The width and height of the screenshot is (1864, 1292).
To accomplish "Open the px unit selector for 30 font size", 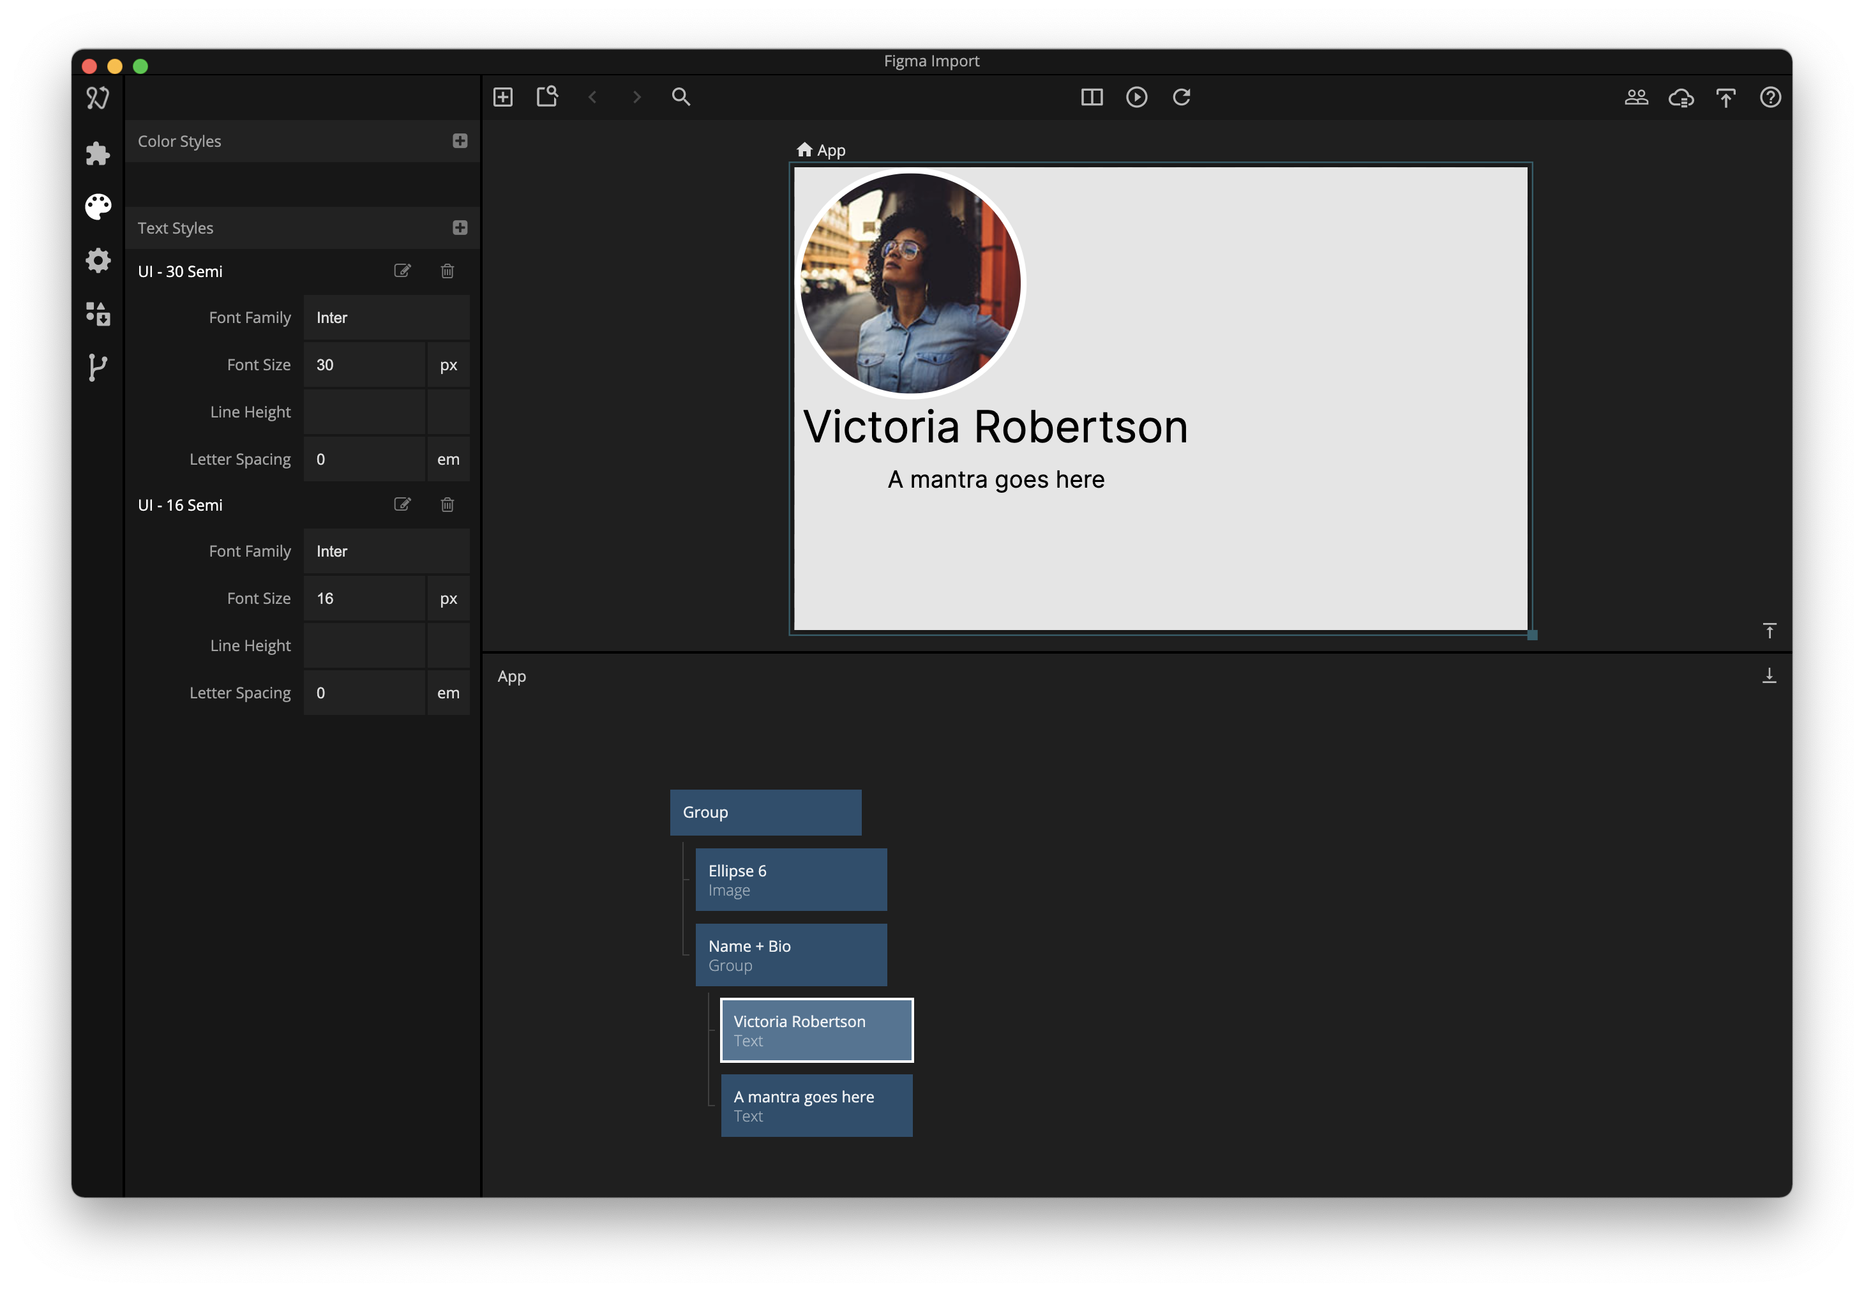I will [447, 365].
